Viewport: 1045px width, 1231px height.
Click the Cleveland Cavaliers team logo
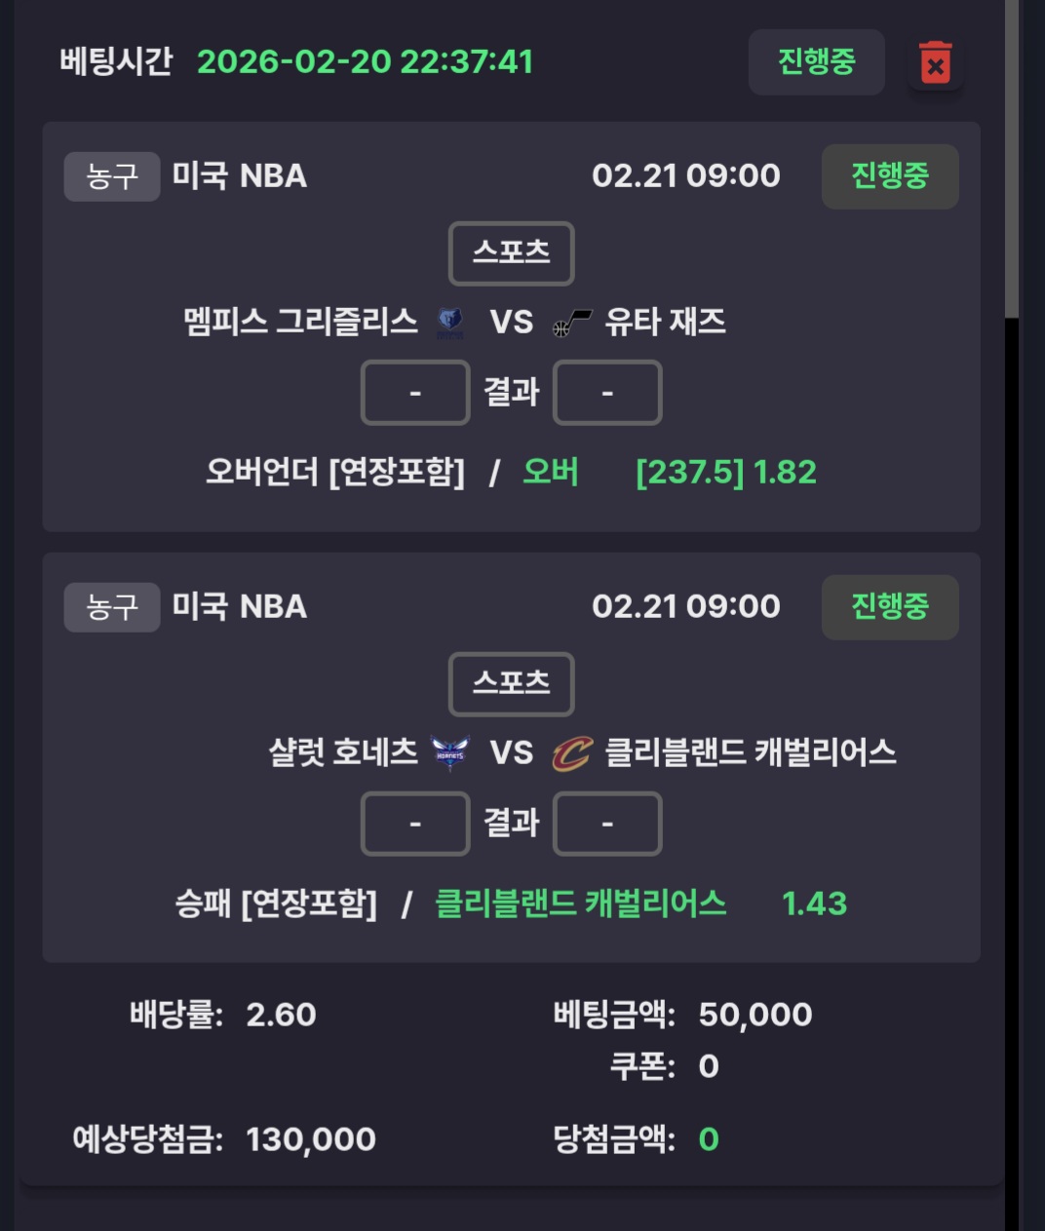572,753
